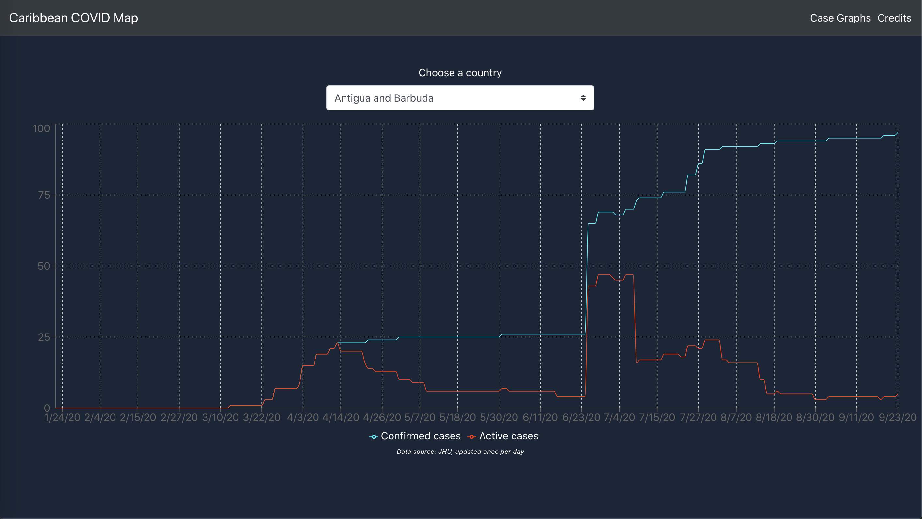The height and width of the screenshot is (519, 922).
Task: Click the 9/11/20 x-axis date label
Action: pyautogui.click(x=856, y=417)
